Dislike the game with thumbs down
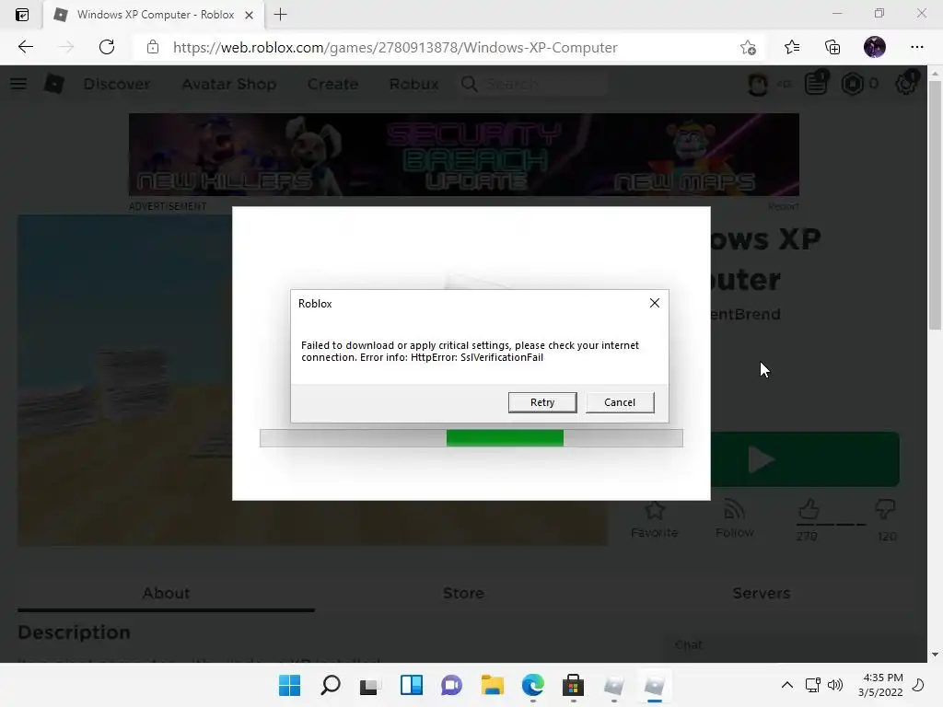This screenshot has height=707, width=943. coord(885,509)
